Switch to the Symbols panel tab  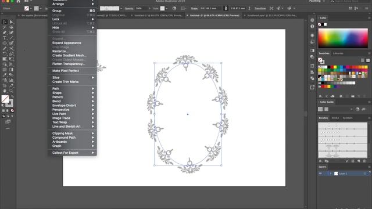tap(348, 118)
